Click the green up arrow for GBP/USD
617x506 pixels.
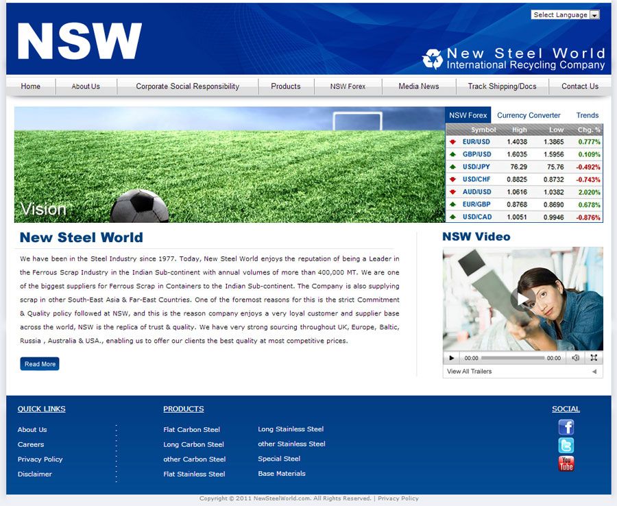[452, 154]
